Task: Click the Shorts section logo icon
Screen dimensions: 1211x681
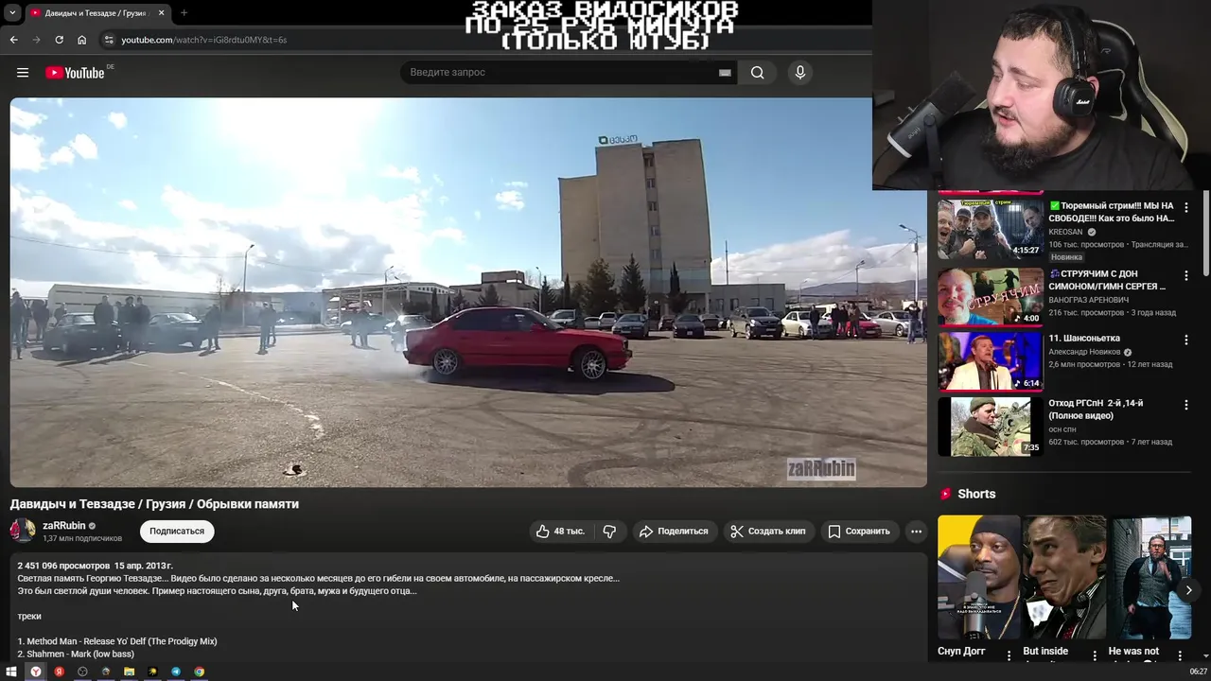Action: pos(945,494)
